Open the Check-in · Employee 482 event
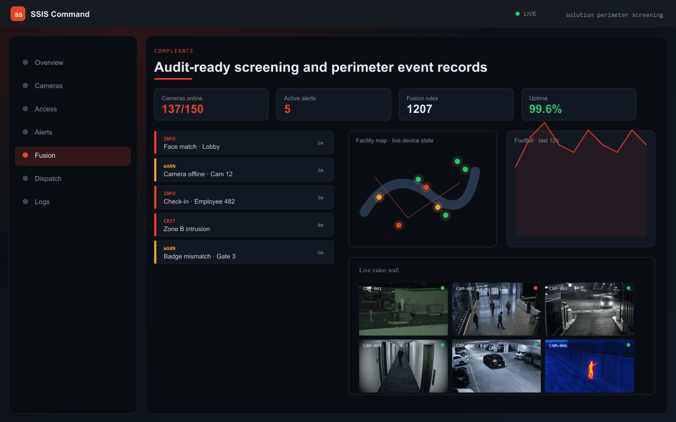 244,197
